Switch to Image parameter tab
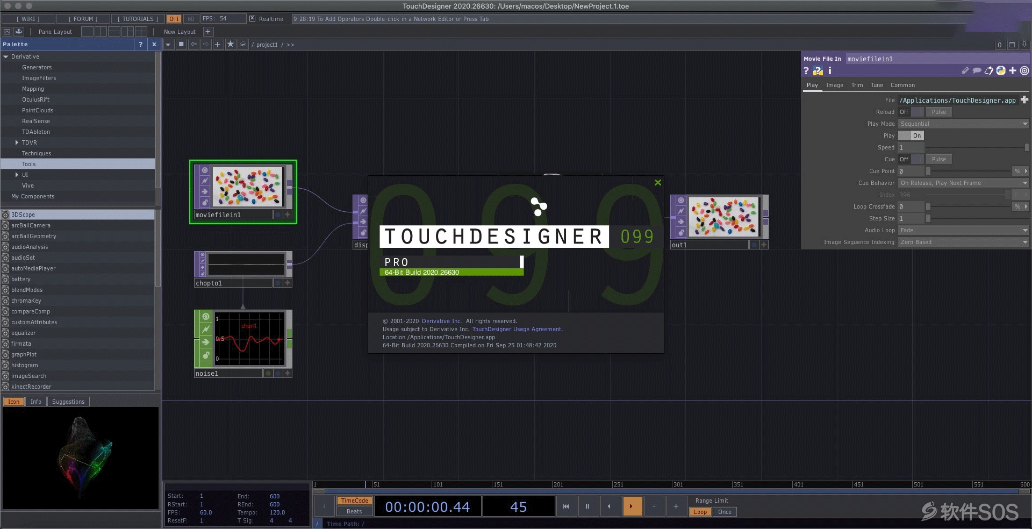The width and height of the screenshot is (1032, 529). click(834, 85)
